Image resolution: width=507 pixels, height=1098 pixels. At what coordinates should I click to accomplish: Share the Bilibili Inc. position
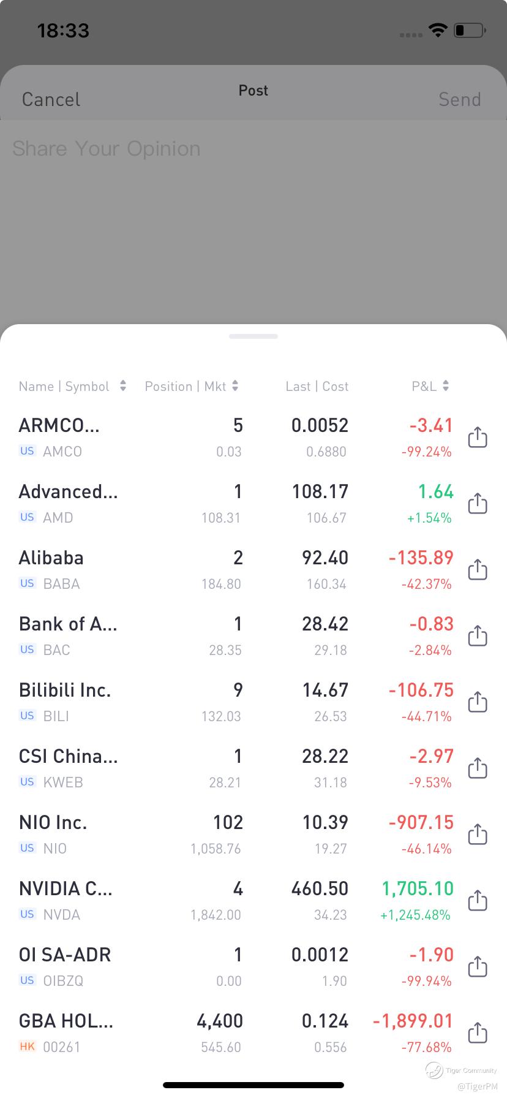point(478,702)
